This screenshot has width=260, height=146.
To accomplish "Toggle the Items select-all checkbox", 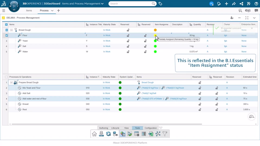I will click(x=6, y=25).
